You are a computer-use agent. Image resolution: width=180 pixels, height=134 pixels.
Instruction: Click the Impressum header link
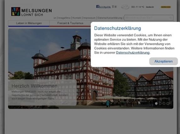coord(89,18)
